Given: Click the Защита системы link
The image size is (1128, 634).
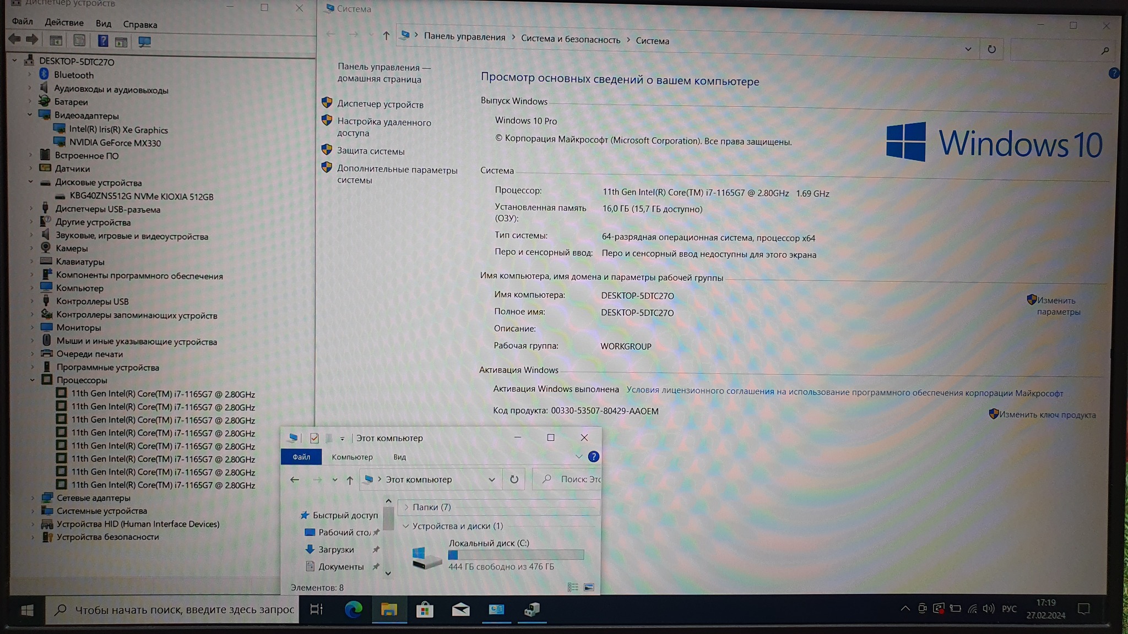Looking at the screenshot, I should (x=371, y=151).
